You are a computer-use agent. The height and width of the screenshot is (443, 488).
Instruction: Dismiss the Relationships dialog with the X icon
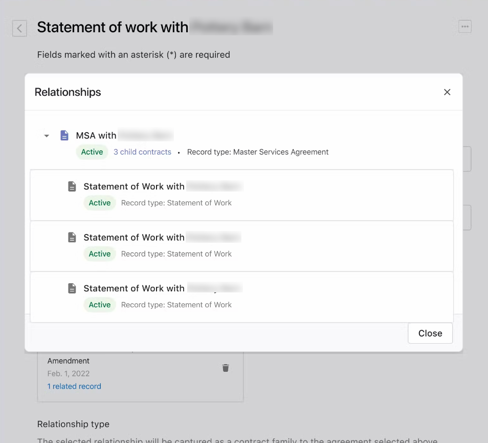point(447,92)
